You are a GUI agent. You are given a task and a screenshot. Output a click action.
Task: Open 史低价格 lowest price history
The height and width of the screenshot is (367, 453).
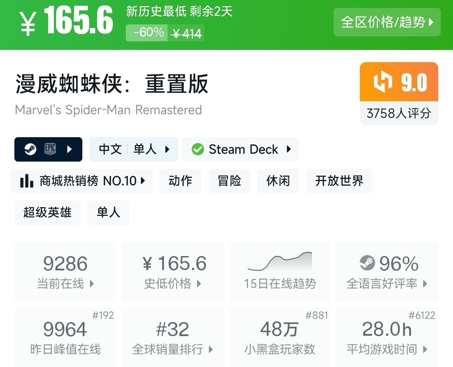coord(173,272)
